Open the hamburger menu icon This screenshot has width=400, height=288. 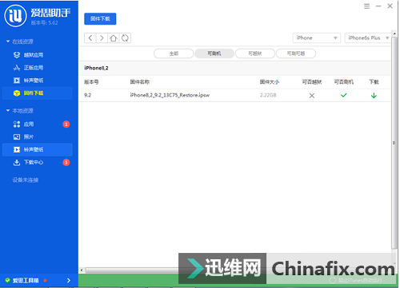(x=366, y=6)
